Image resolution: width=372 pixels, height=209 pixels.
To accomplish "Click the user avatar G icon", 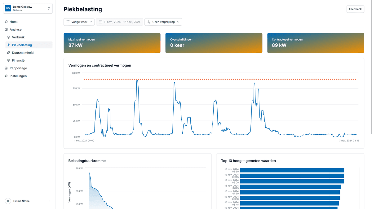I will 8,201.
